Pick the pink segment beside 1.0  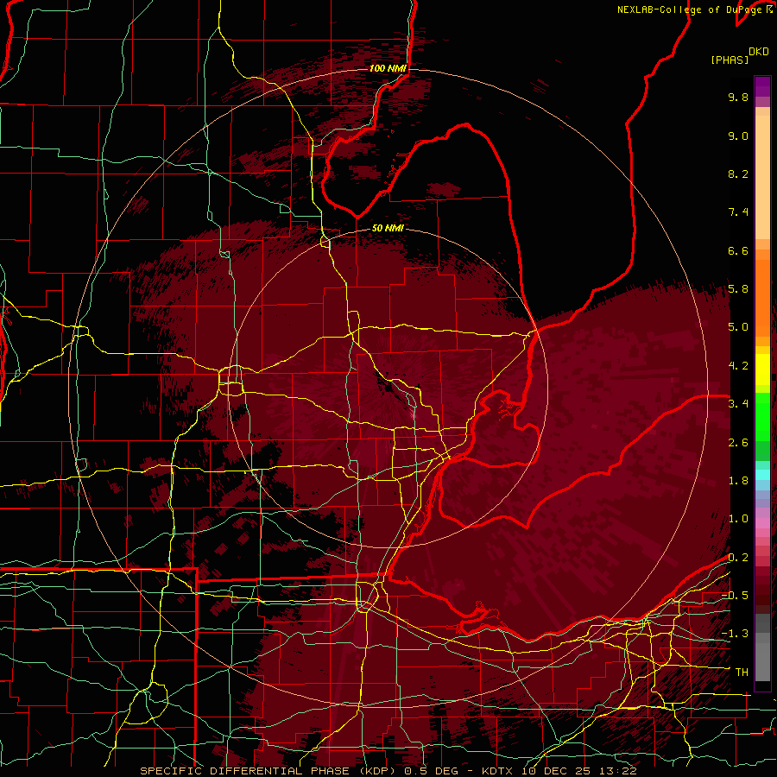[762, 522]
